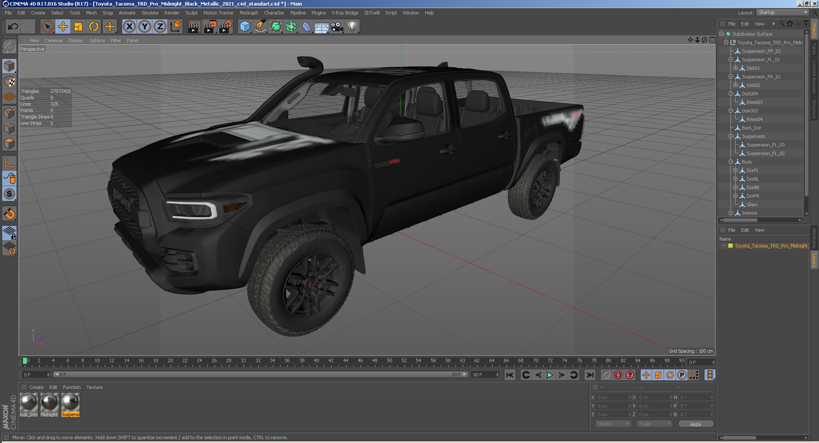Open Edit Render Settings gear clapperboard
The width and height of the screenshot is (819, 443).
click(225, 27)
